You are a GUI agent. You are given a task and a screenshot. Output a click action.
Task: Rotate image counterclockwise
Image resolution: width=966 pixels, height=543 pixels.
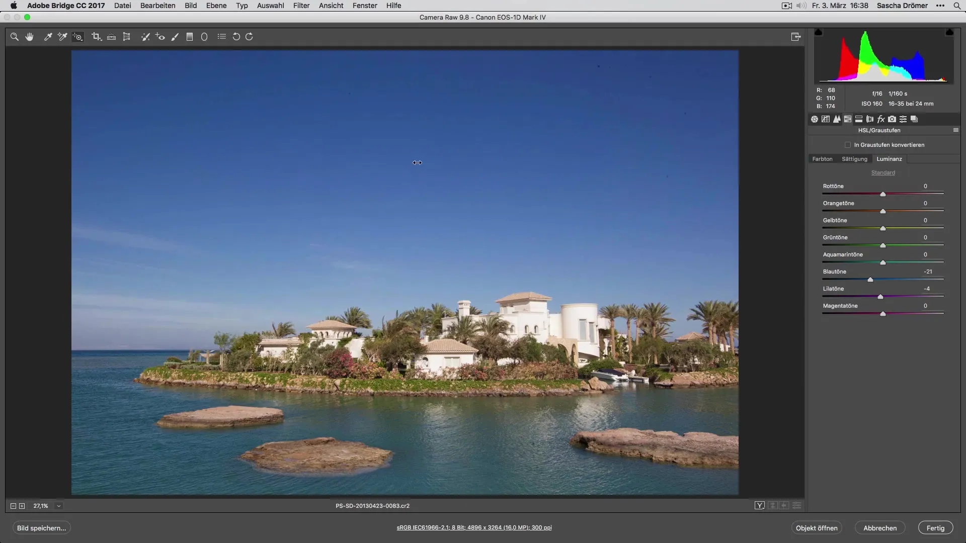pos(236,37)
